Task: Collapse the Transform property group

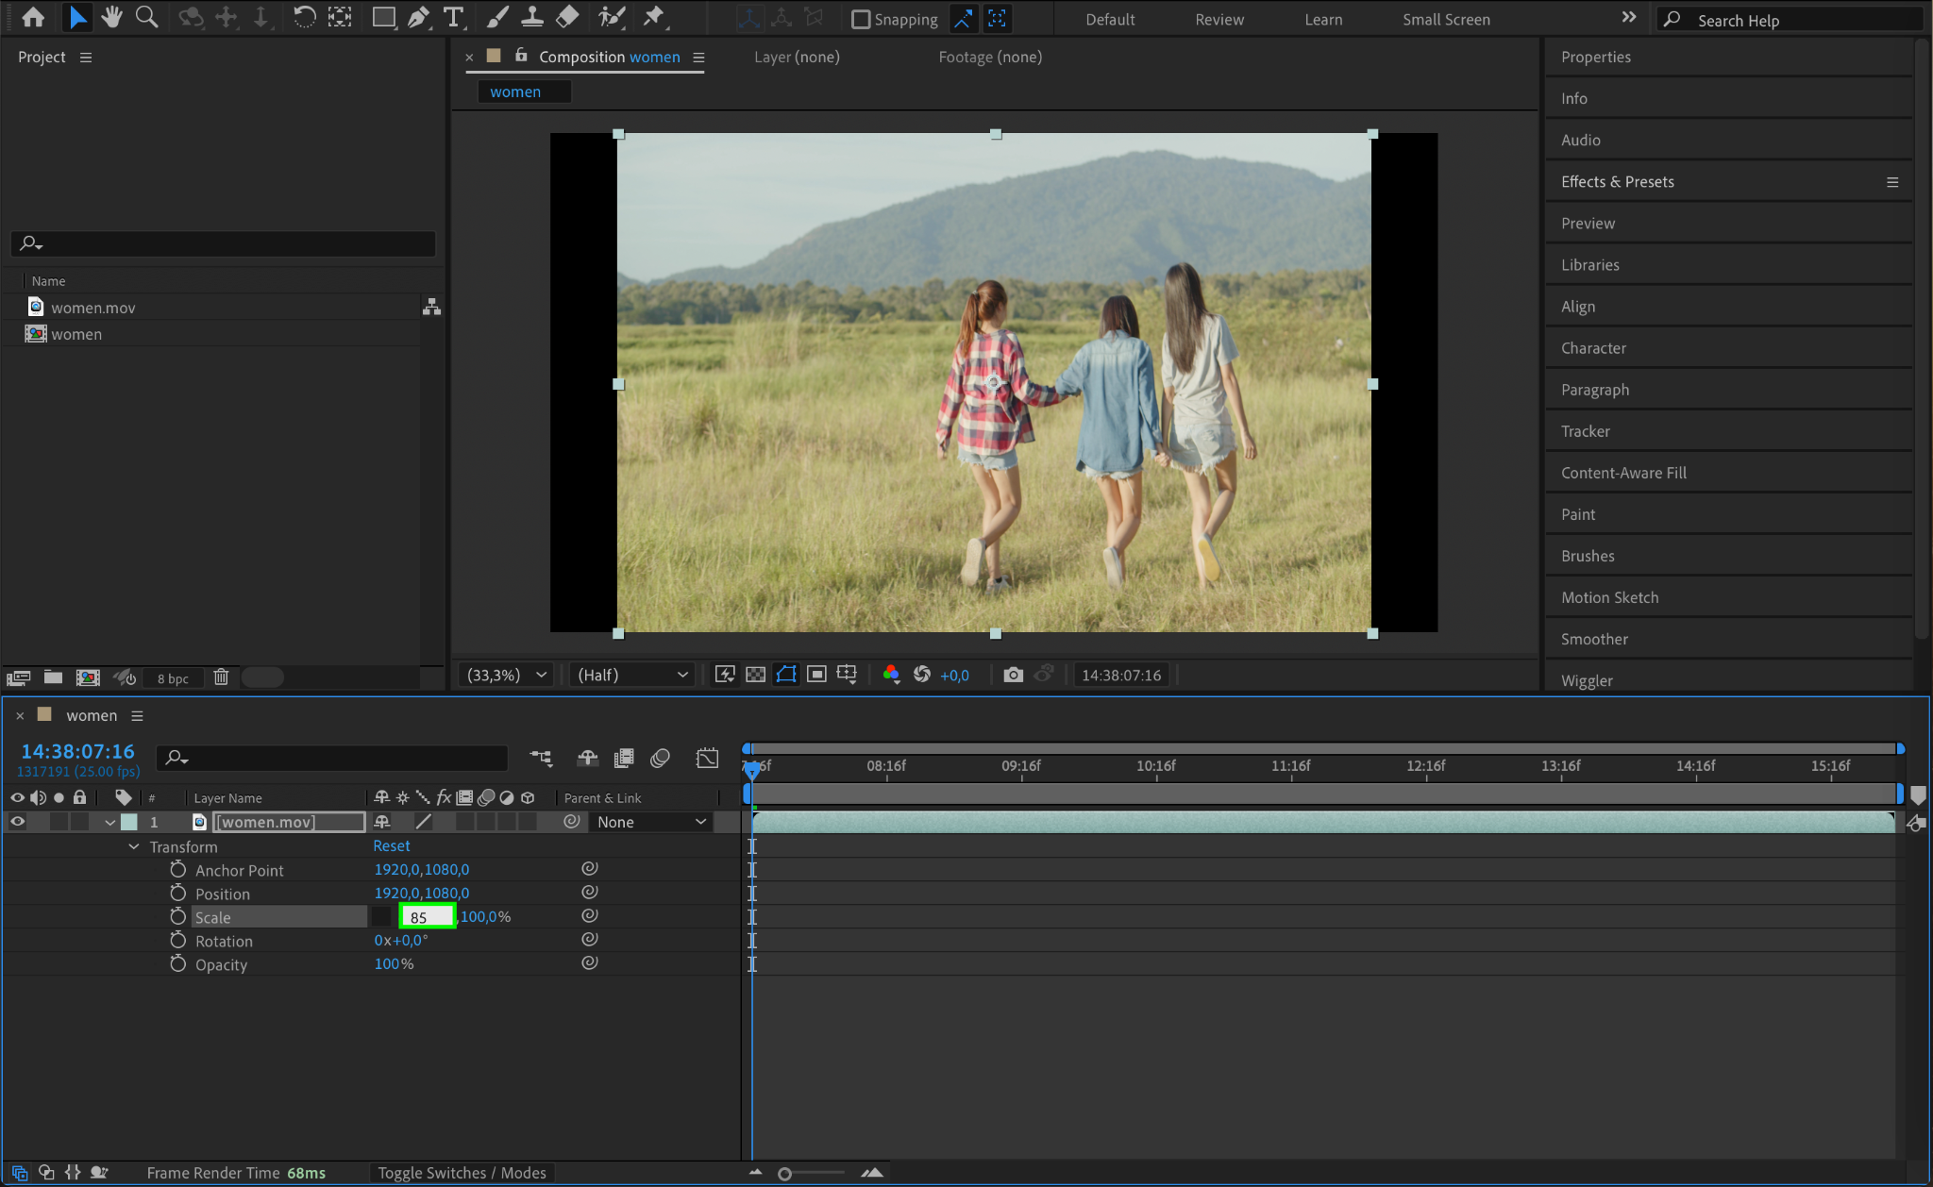Action: coord(133,846)
